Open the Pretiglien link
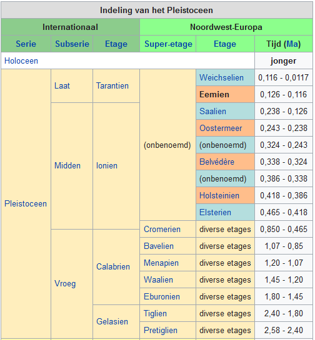Viewport: 315px width, 340px height. point(161,331)
